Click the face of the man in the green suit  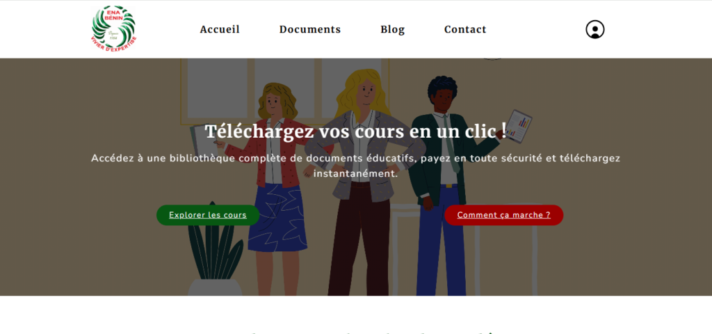(442, 97)
